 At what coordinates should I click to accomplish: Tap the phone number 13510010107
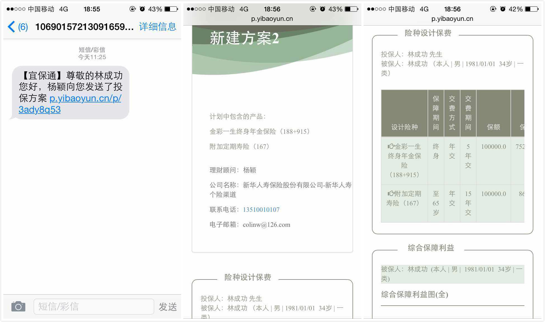(261, 210)
